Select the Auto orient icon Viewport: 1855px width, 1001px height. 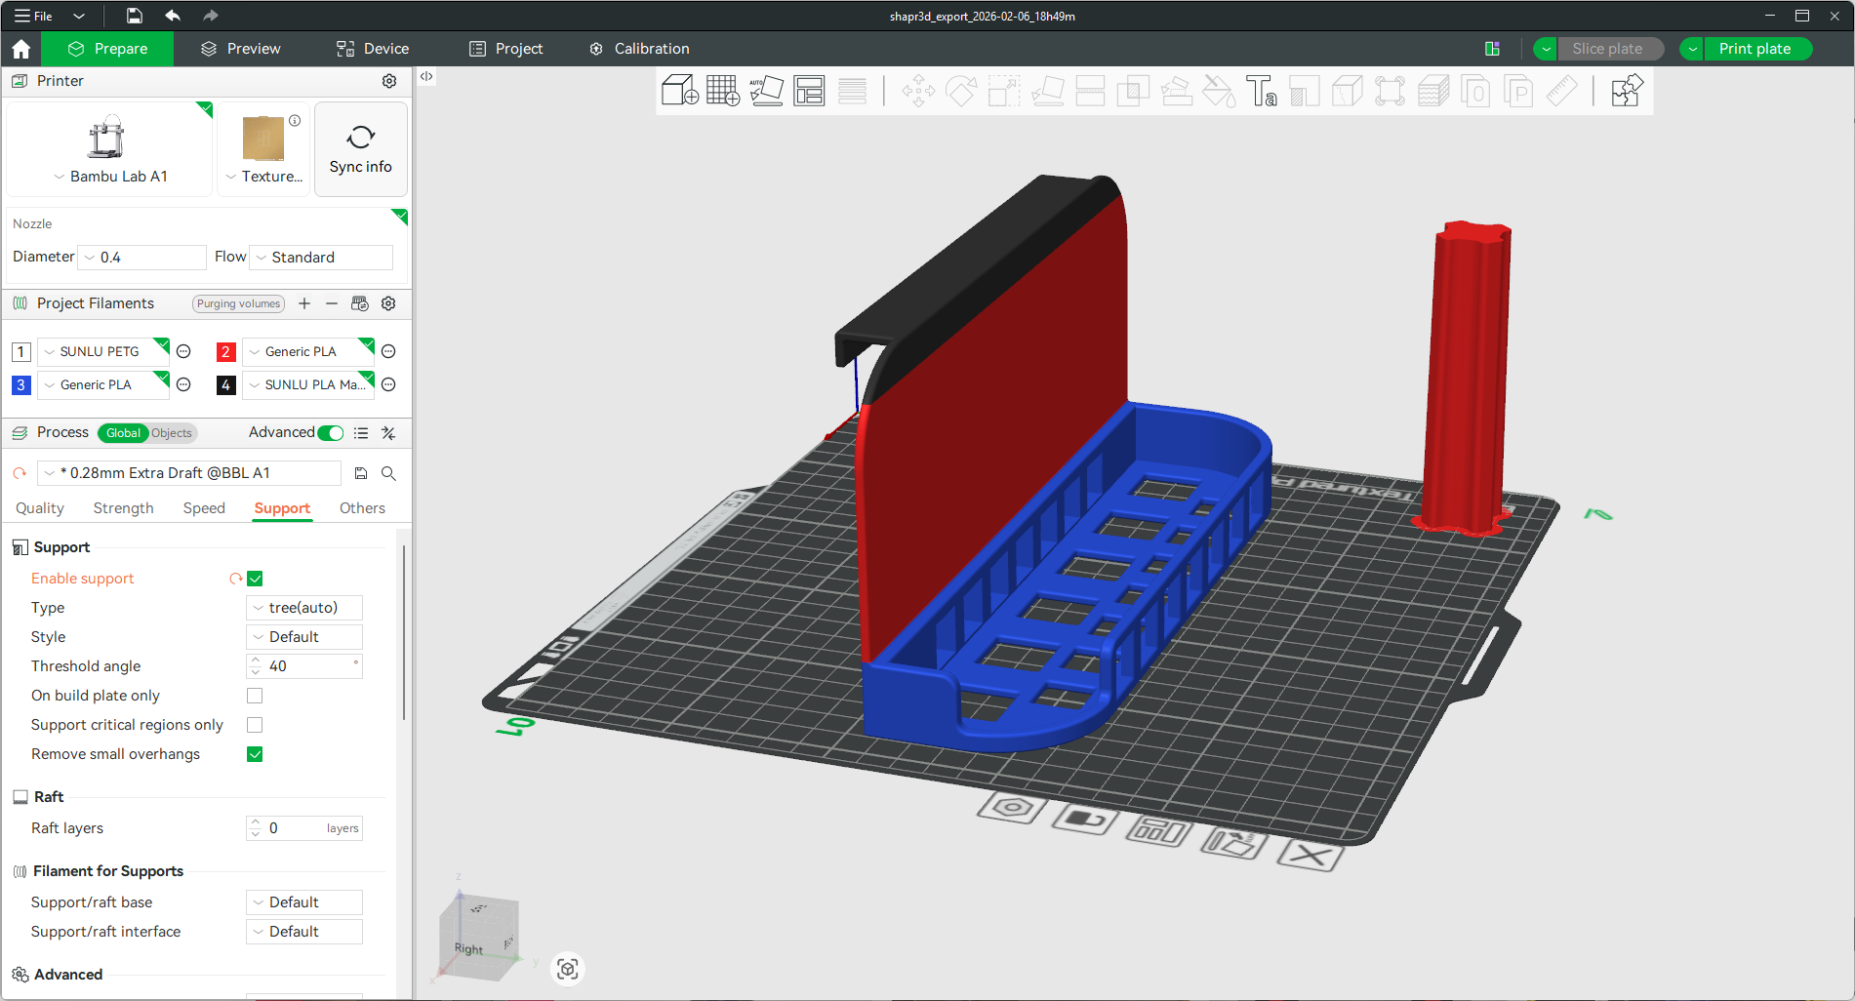tap(766, 91)
